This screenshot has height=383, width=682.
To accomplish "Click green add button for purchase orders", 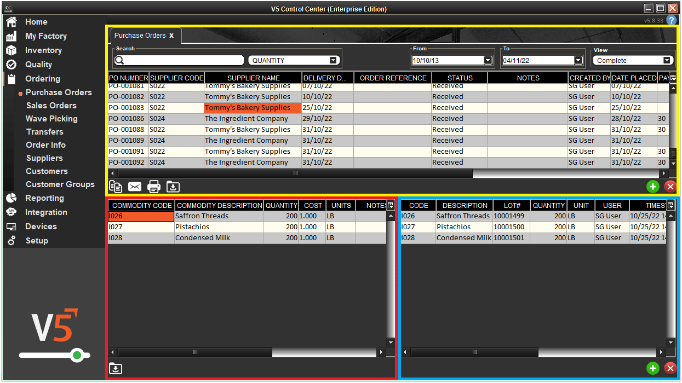I will [653, 187].
